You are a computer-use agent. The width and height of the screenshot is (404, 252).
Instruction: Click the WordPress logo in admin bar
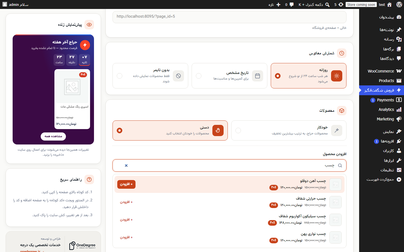(399, 4)
